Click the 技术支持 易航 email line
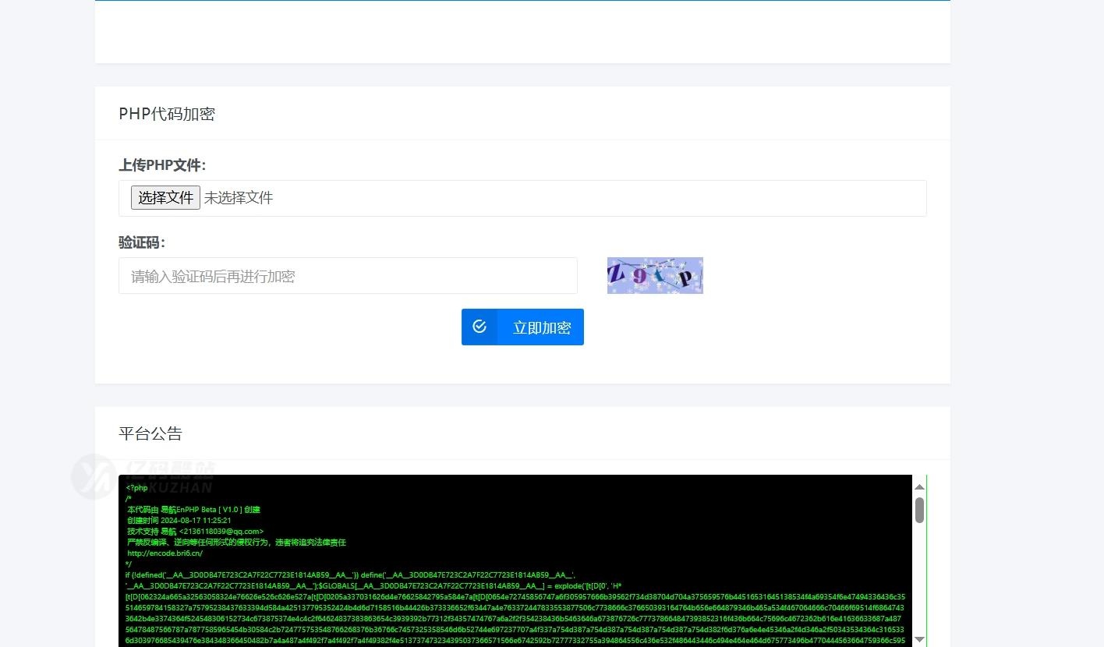This screenshot has height=647, width=1104. [x=195, y=531]
